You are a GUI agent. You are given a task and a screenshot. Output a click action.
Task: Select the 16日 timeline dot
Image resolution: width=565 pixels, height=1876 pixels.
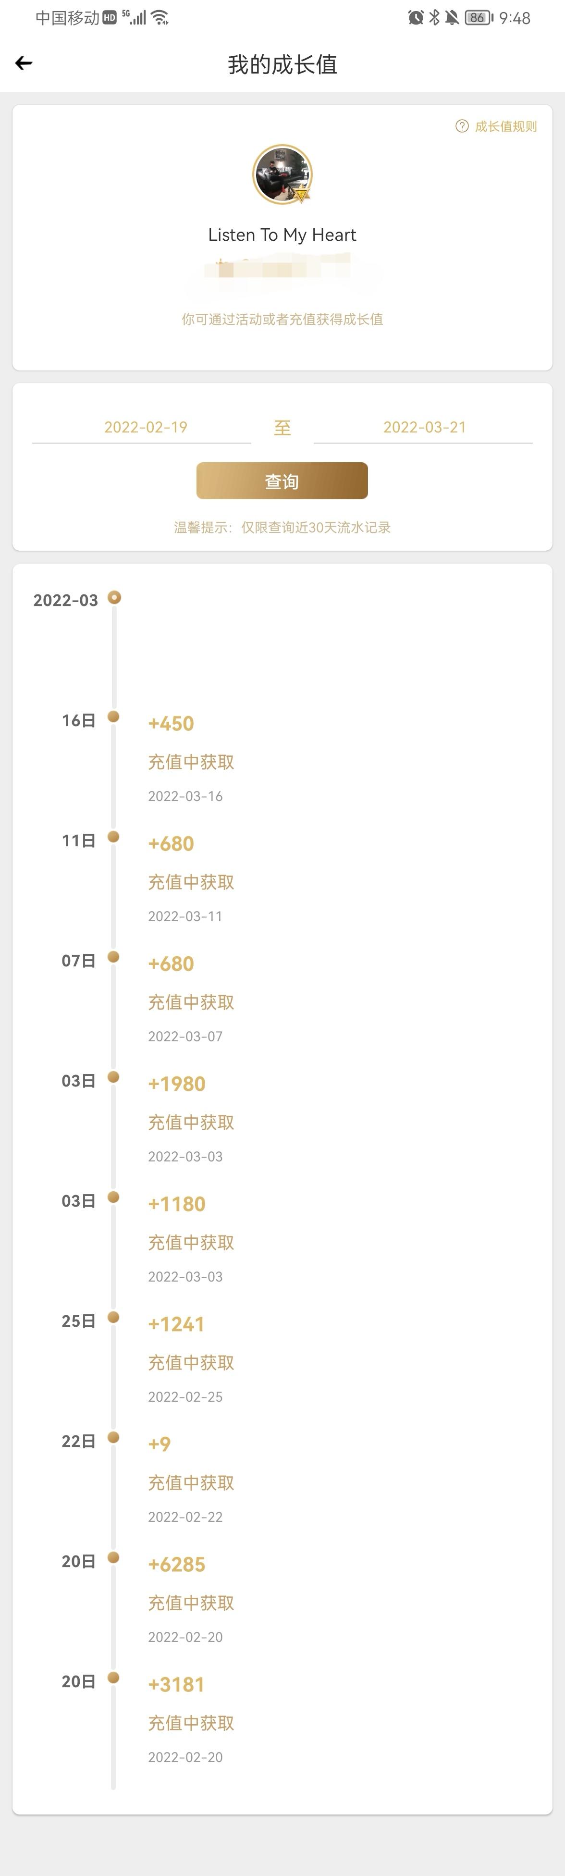pos(113,716)
